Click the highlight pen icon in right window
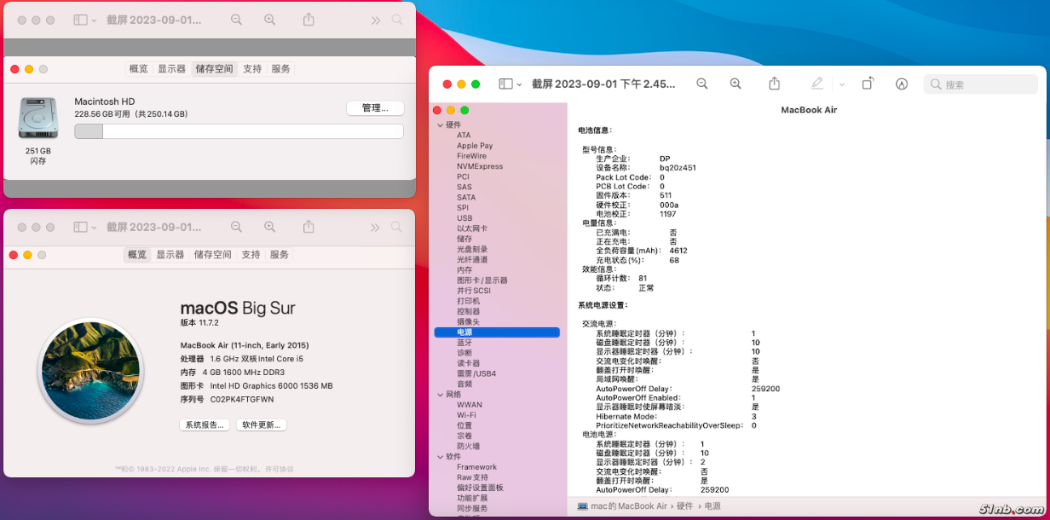The height and width of the screenshot is (520, 1050). [817, 84]
